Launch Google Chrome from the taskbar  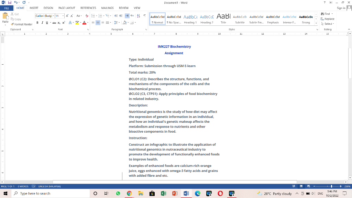click(129, 194)
